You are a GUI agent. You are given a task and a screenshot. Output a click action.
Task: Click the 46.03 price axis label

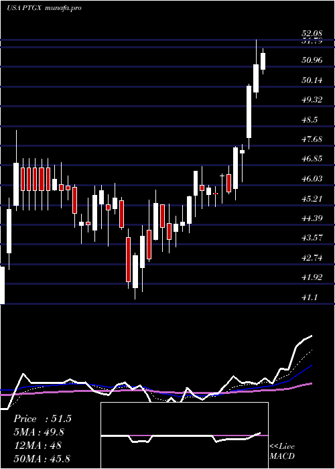click(312, 179)
